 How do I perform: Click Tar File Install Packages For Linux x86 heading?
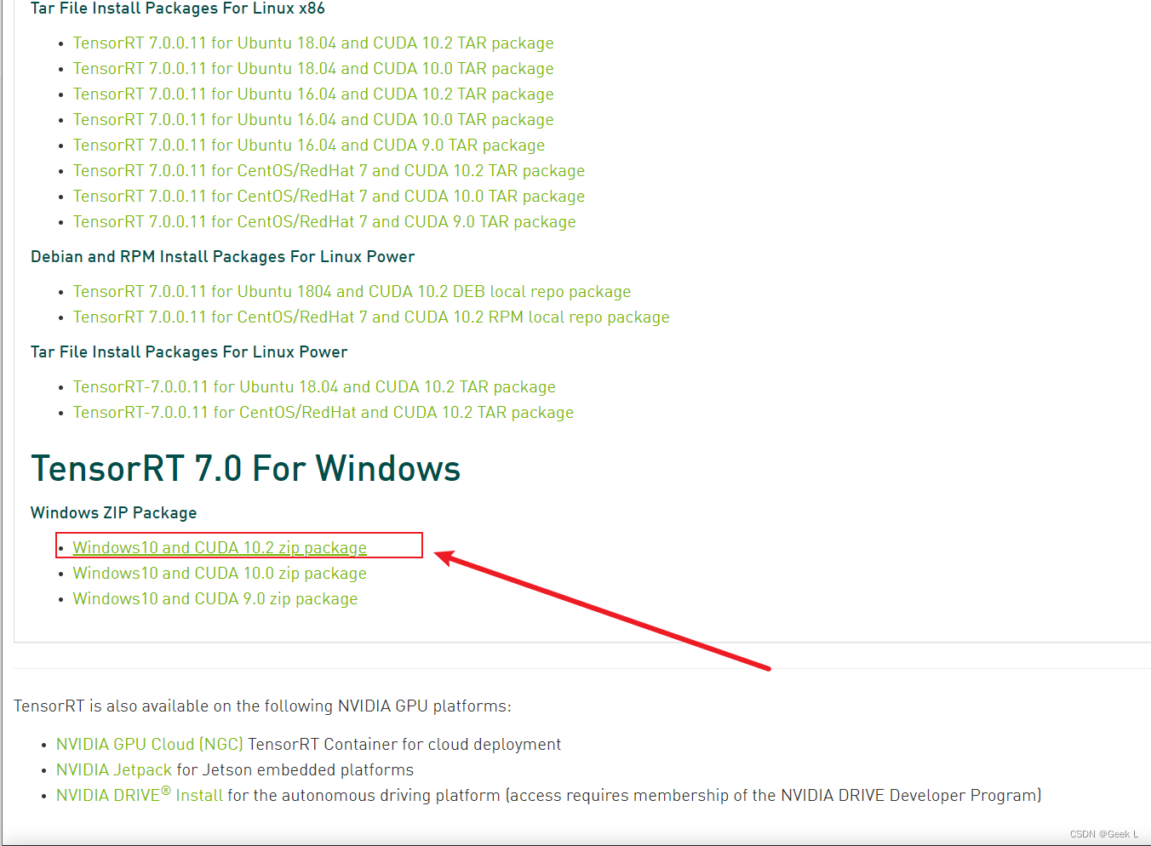[178, 9]
